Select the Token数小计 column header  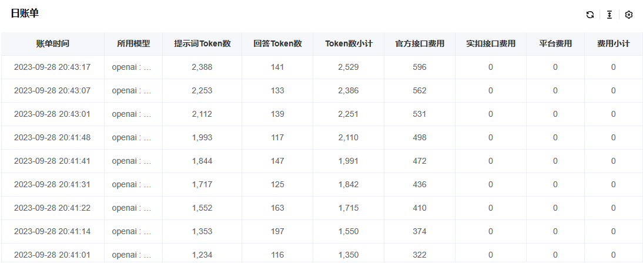pos(349,43)
